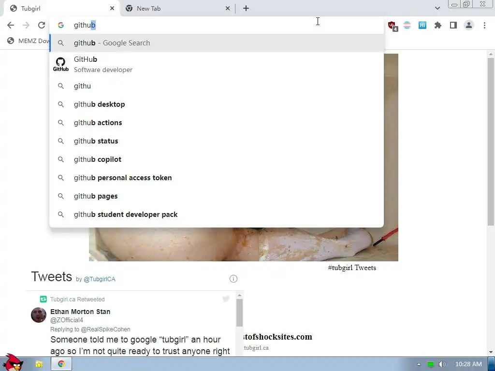The image size is (495, 371).
Task: Click the Tweets info circle icon
Action: (x=233, y=279)
